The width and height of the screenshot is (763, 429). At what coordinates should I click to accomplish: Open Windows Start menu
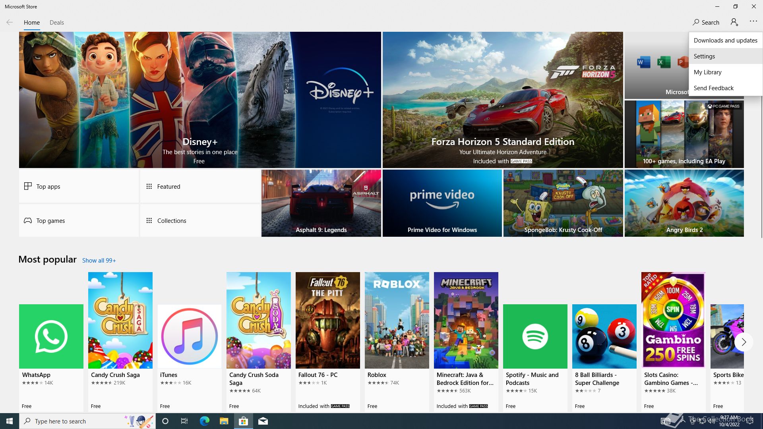[10, 421]
